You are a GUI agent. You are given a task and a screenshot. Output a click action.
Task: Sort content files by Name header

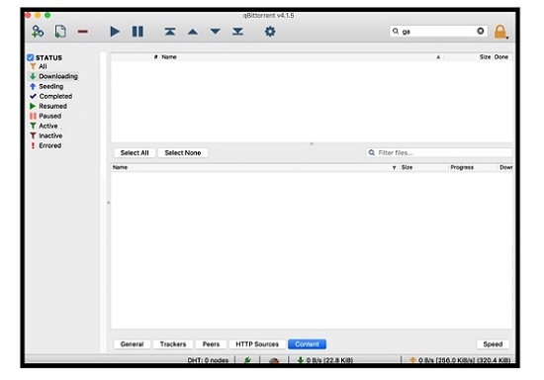(x=120, y=167)
